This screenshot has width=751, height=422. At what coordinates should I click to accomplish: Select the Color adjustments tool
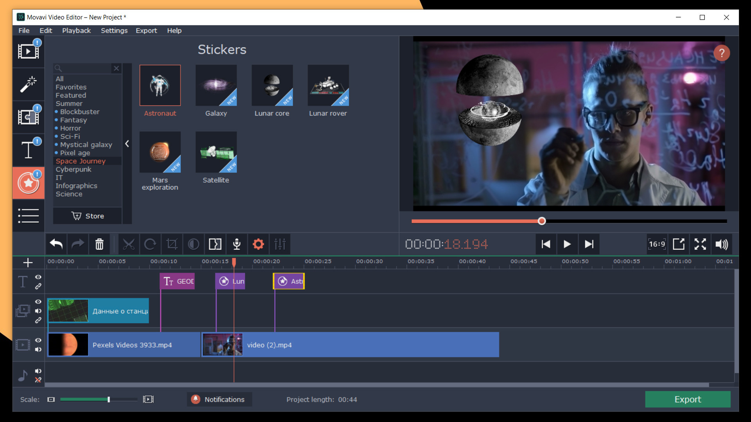193,244
